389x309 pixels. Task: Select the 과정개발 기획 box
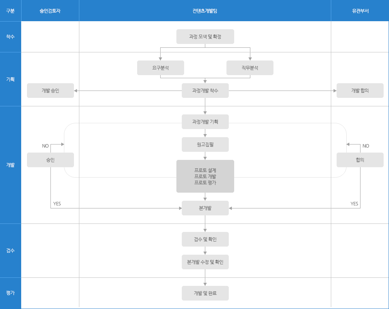pos(205,122)
